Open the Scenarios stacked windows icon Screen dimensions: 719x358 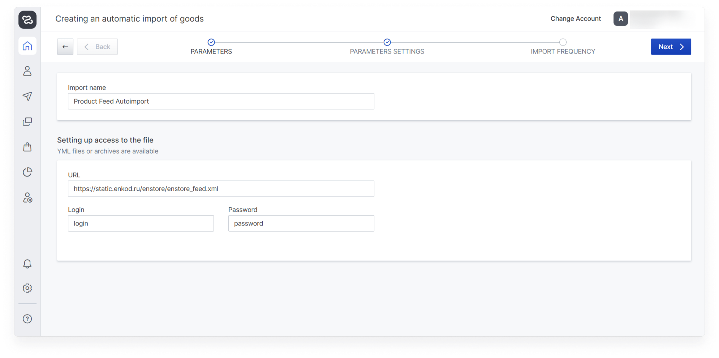(27, 122)
